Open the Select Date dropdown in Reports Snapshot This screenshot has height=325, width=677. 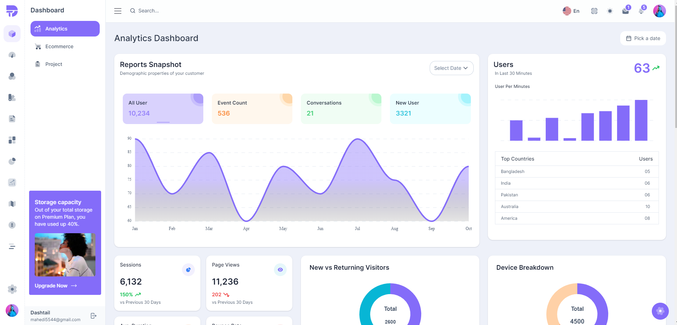click(x=451, y=68)
